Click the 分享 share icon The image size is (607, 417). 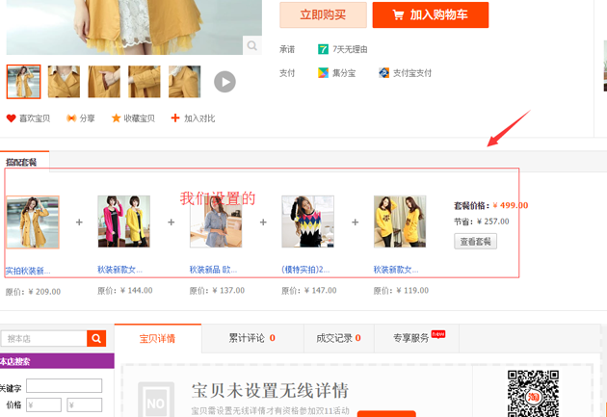pyautogui.click(x=71, y=118)
